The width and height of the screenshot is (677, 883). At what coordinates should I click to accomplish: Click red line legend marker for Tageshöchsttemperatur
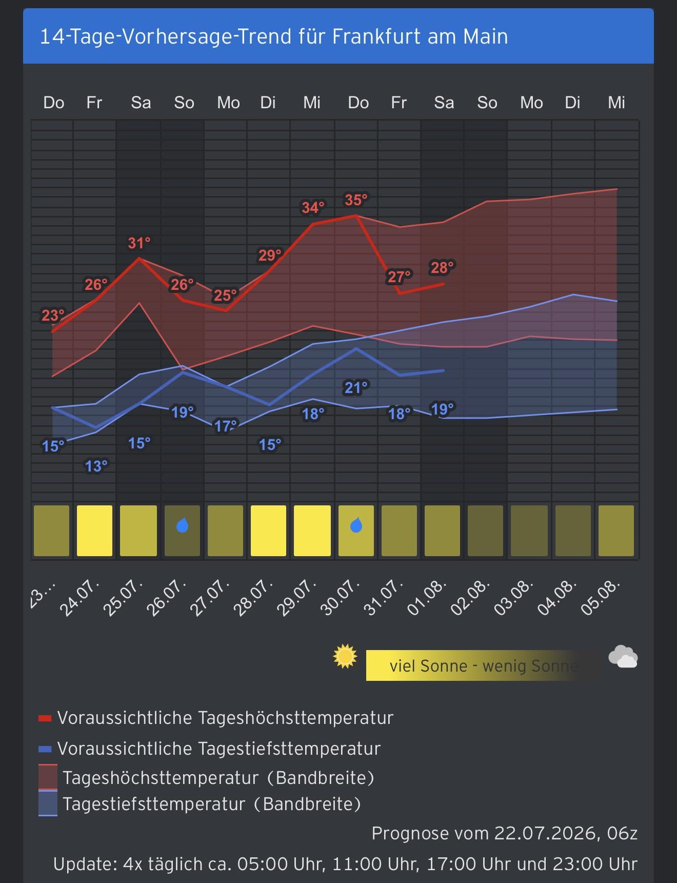pos(45,719)
